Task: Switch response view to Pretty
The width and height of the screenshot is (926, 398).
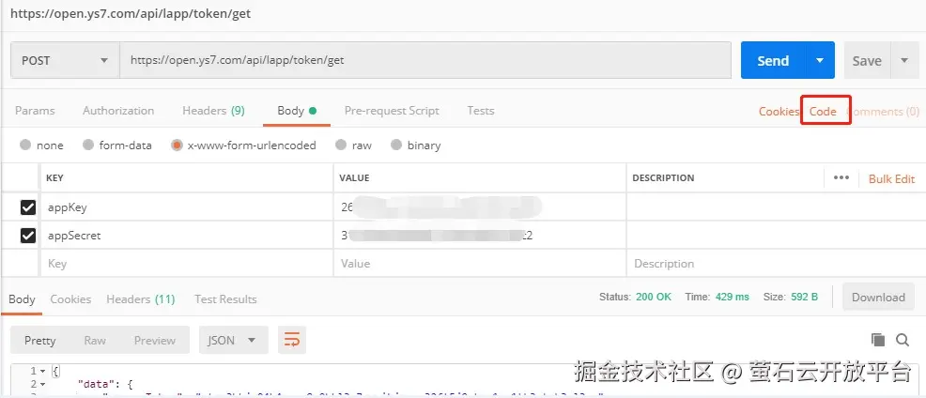Action: click(40, 340)
